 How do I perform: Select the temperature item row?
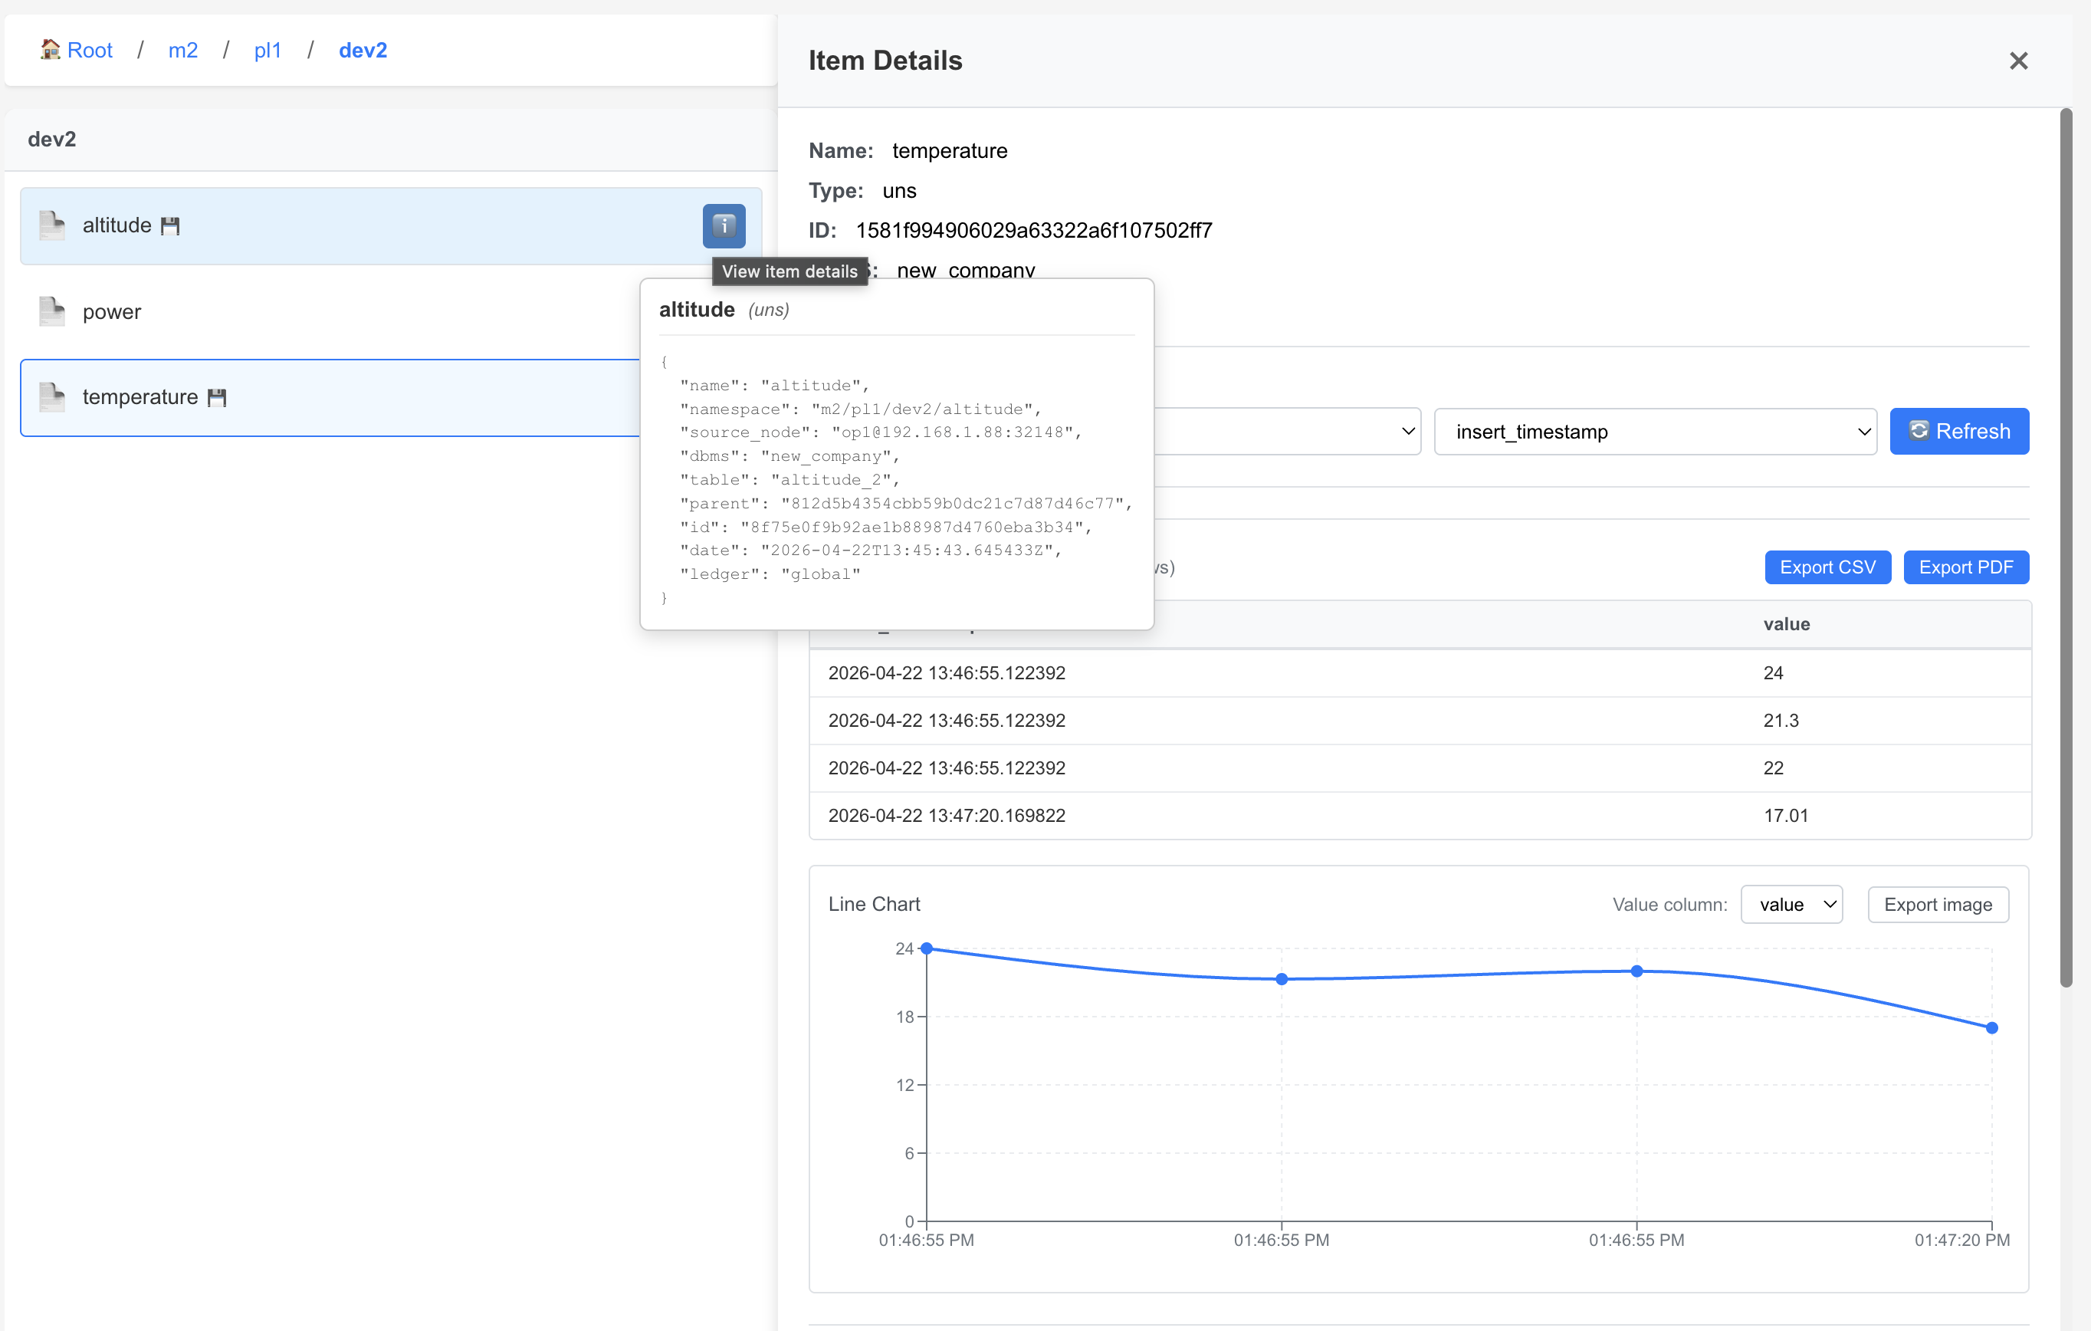coord(330,398)
